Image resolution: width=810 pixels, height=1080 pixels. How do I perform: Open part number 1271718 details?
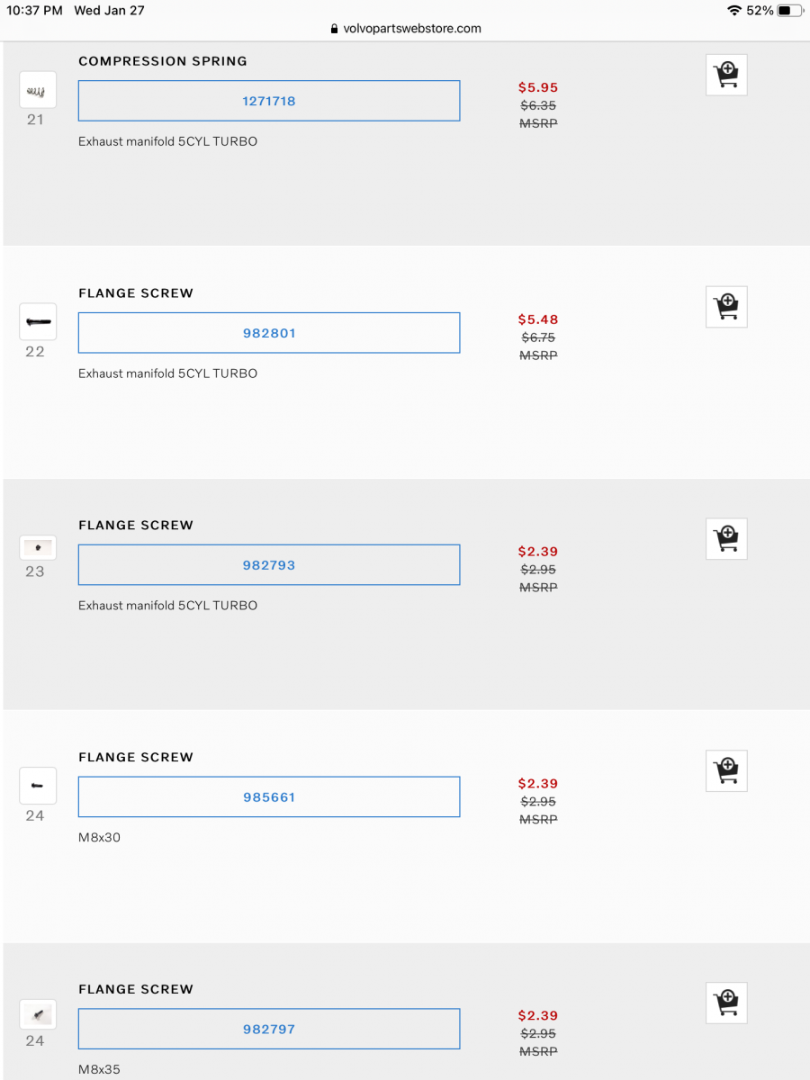click(268, 101)
